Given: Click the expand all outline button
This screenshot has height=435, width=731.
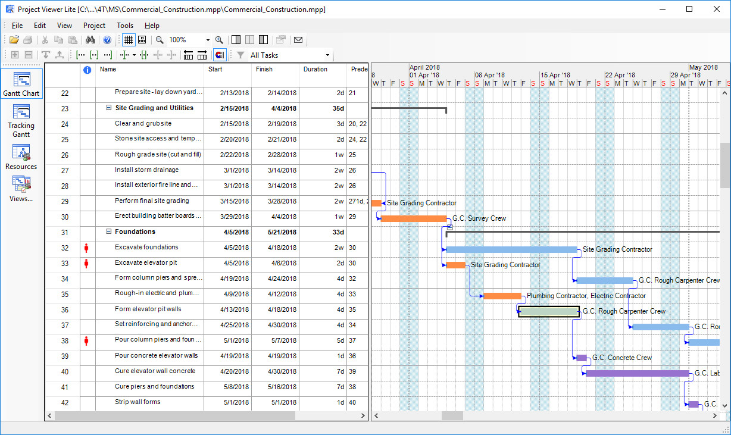Looking at the screenshot, I should pos(14,55).
